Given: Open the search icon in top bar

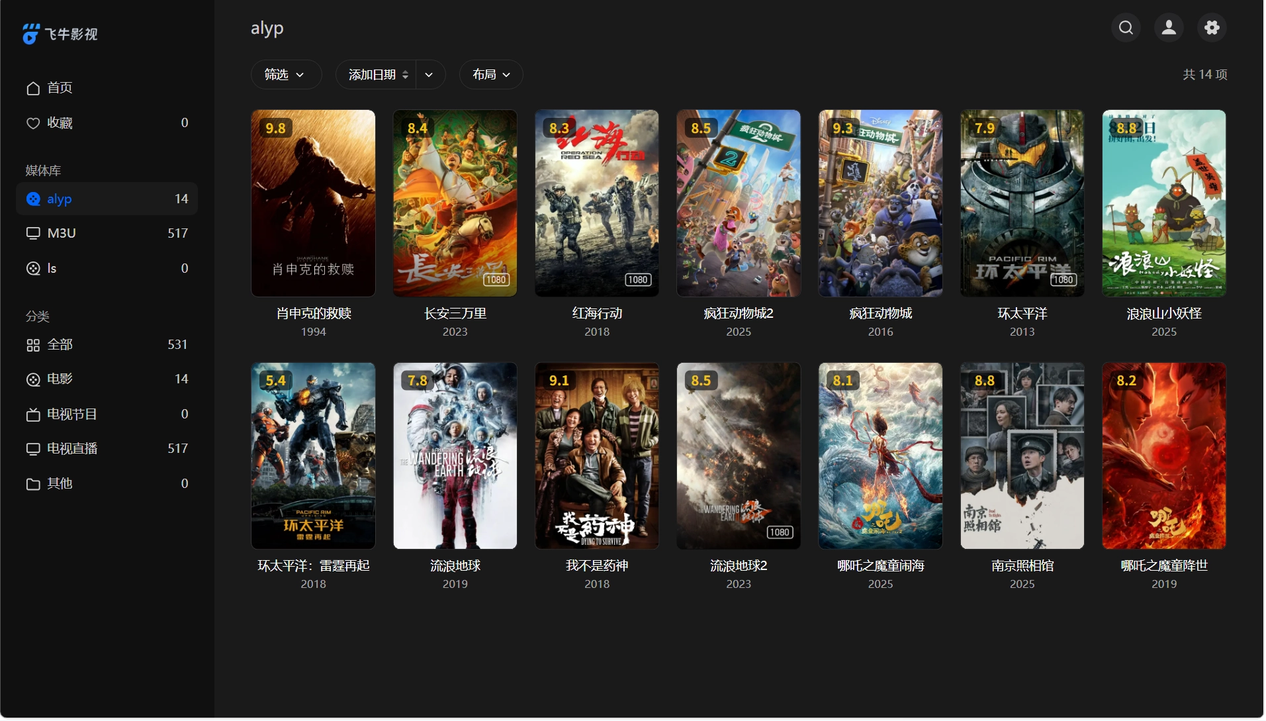Looking at the screenshot, I should pos(1126,28).
